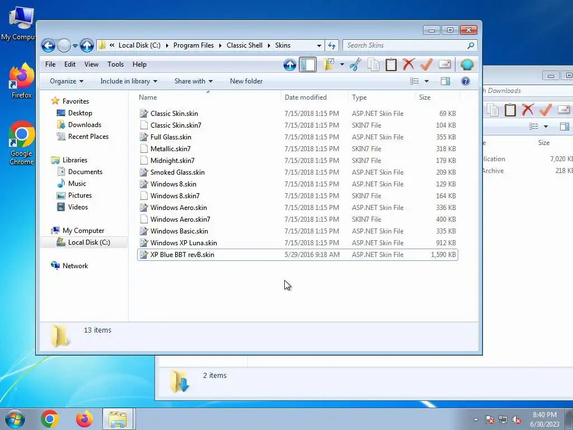Select Favorites in navigation pane
This screenshot has height=430, width=573.
76,101
